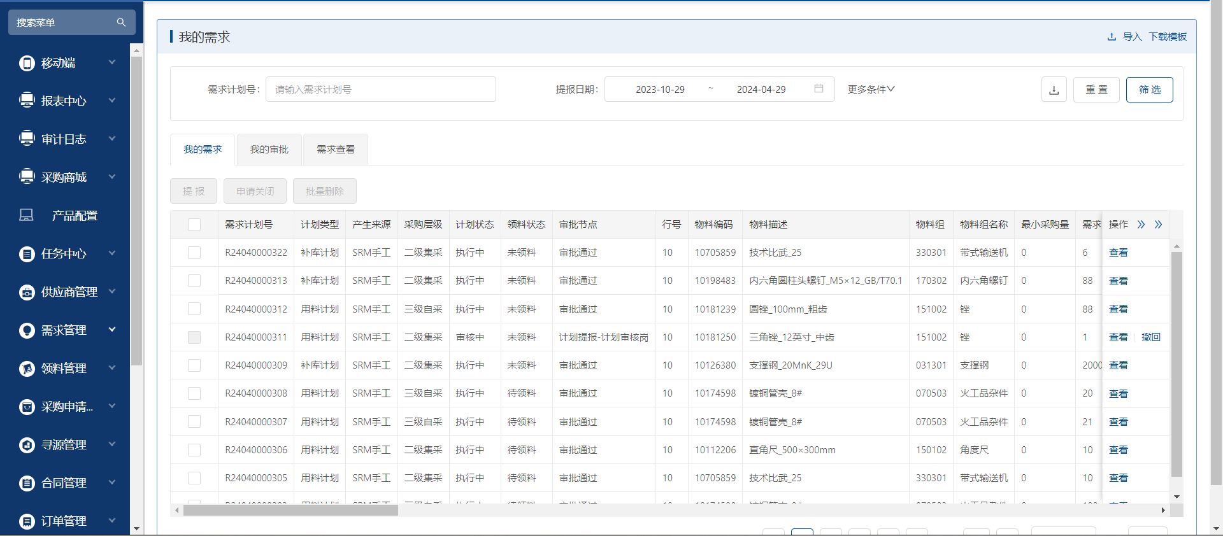Image resolution: width=1223 pixels, height=536 pixels.
Task: Click the last double-arrow icon in header
Action: [x=1158, y=225]
